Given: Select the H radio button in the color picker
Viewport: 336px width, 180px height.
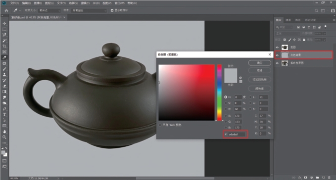Looking at the screenshot, I should (x=226, y=97).
